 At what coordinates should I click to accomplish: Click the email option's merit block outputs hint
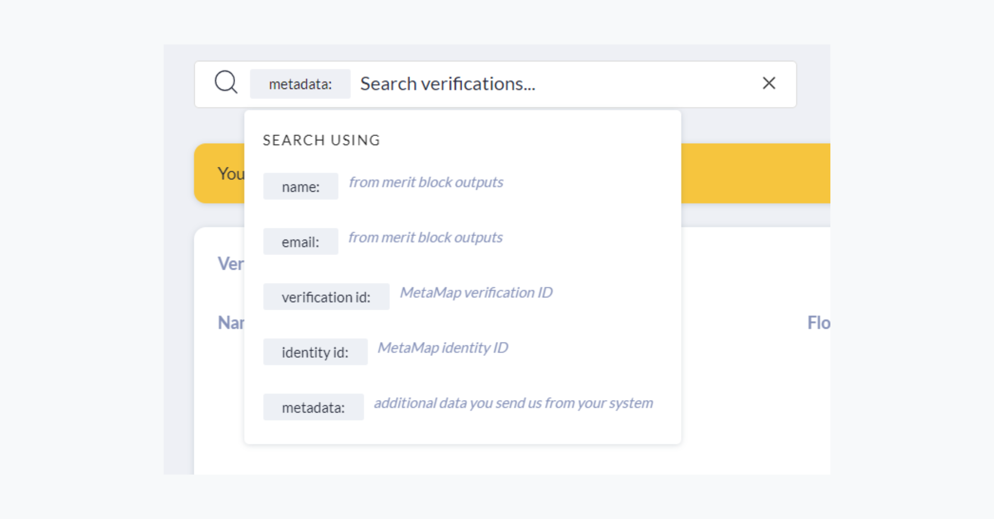click(425, 237)
